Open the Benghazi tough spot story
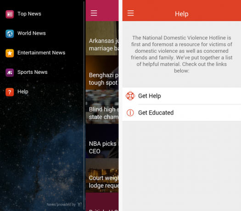 point(102,72)
